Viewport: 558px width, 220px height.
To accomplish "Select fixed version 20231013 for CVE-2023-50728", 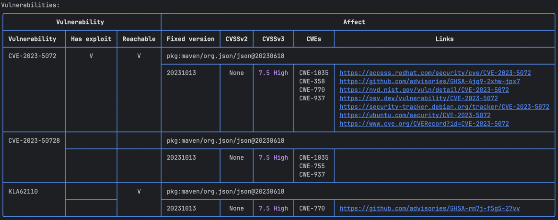I will pyautogui.click(x=181, y=157).
